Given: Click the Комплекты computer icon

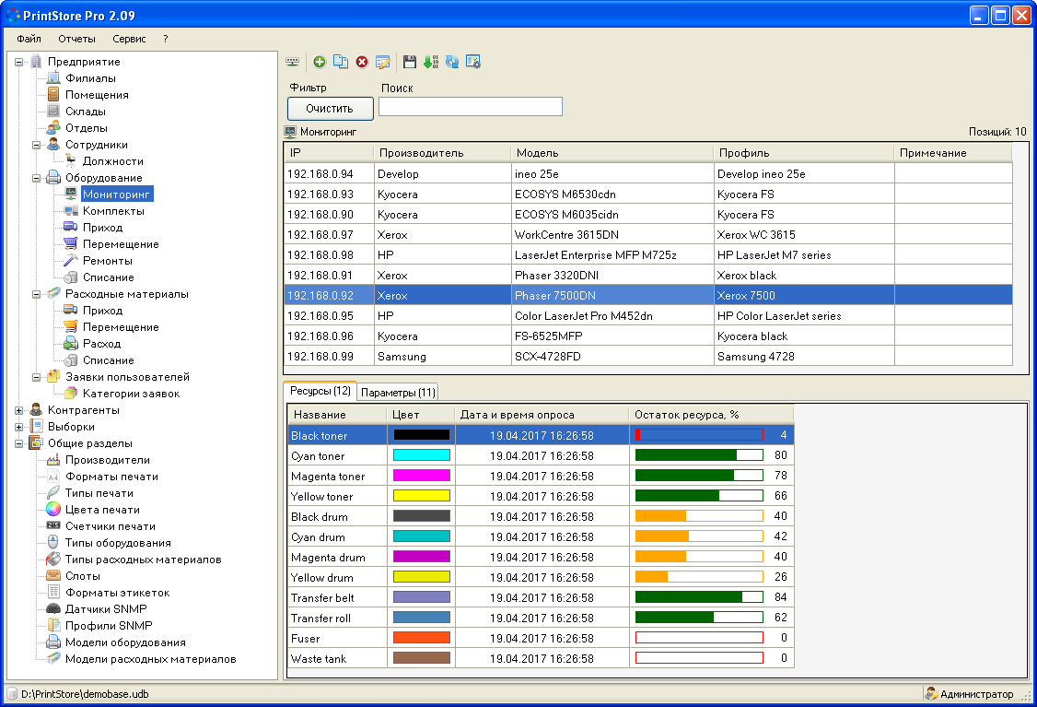Looking at the screenshot, I should [x=71, y=210].
